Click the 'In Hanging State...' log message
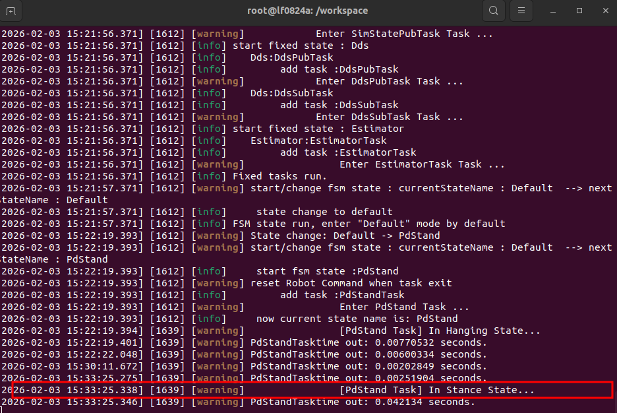This screenshot has width=617, height=413. click(440, 331)
